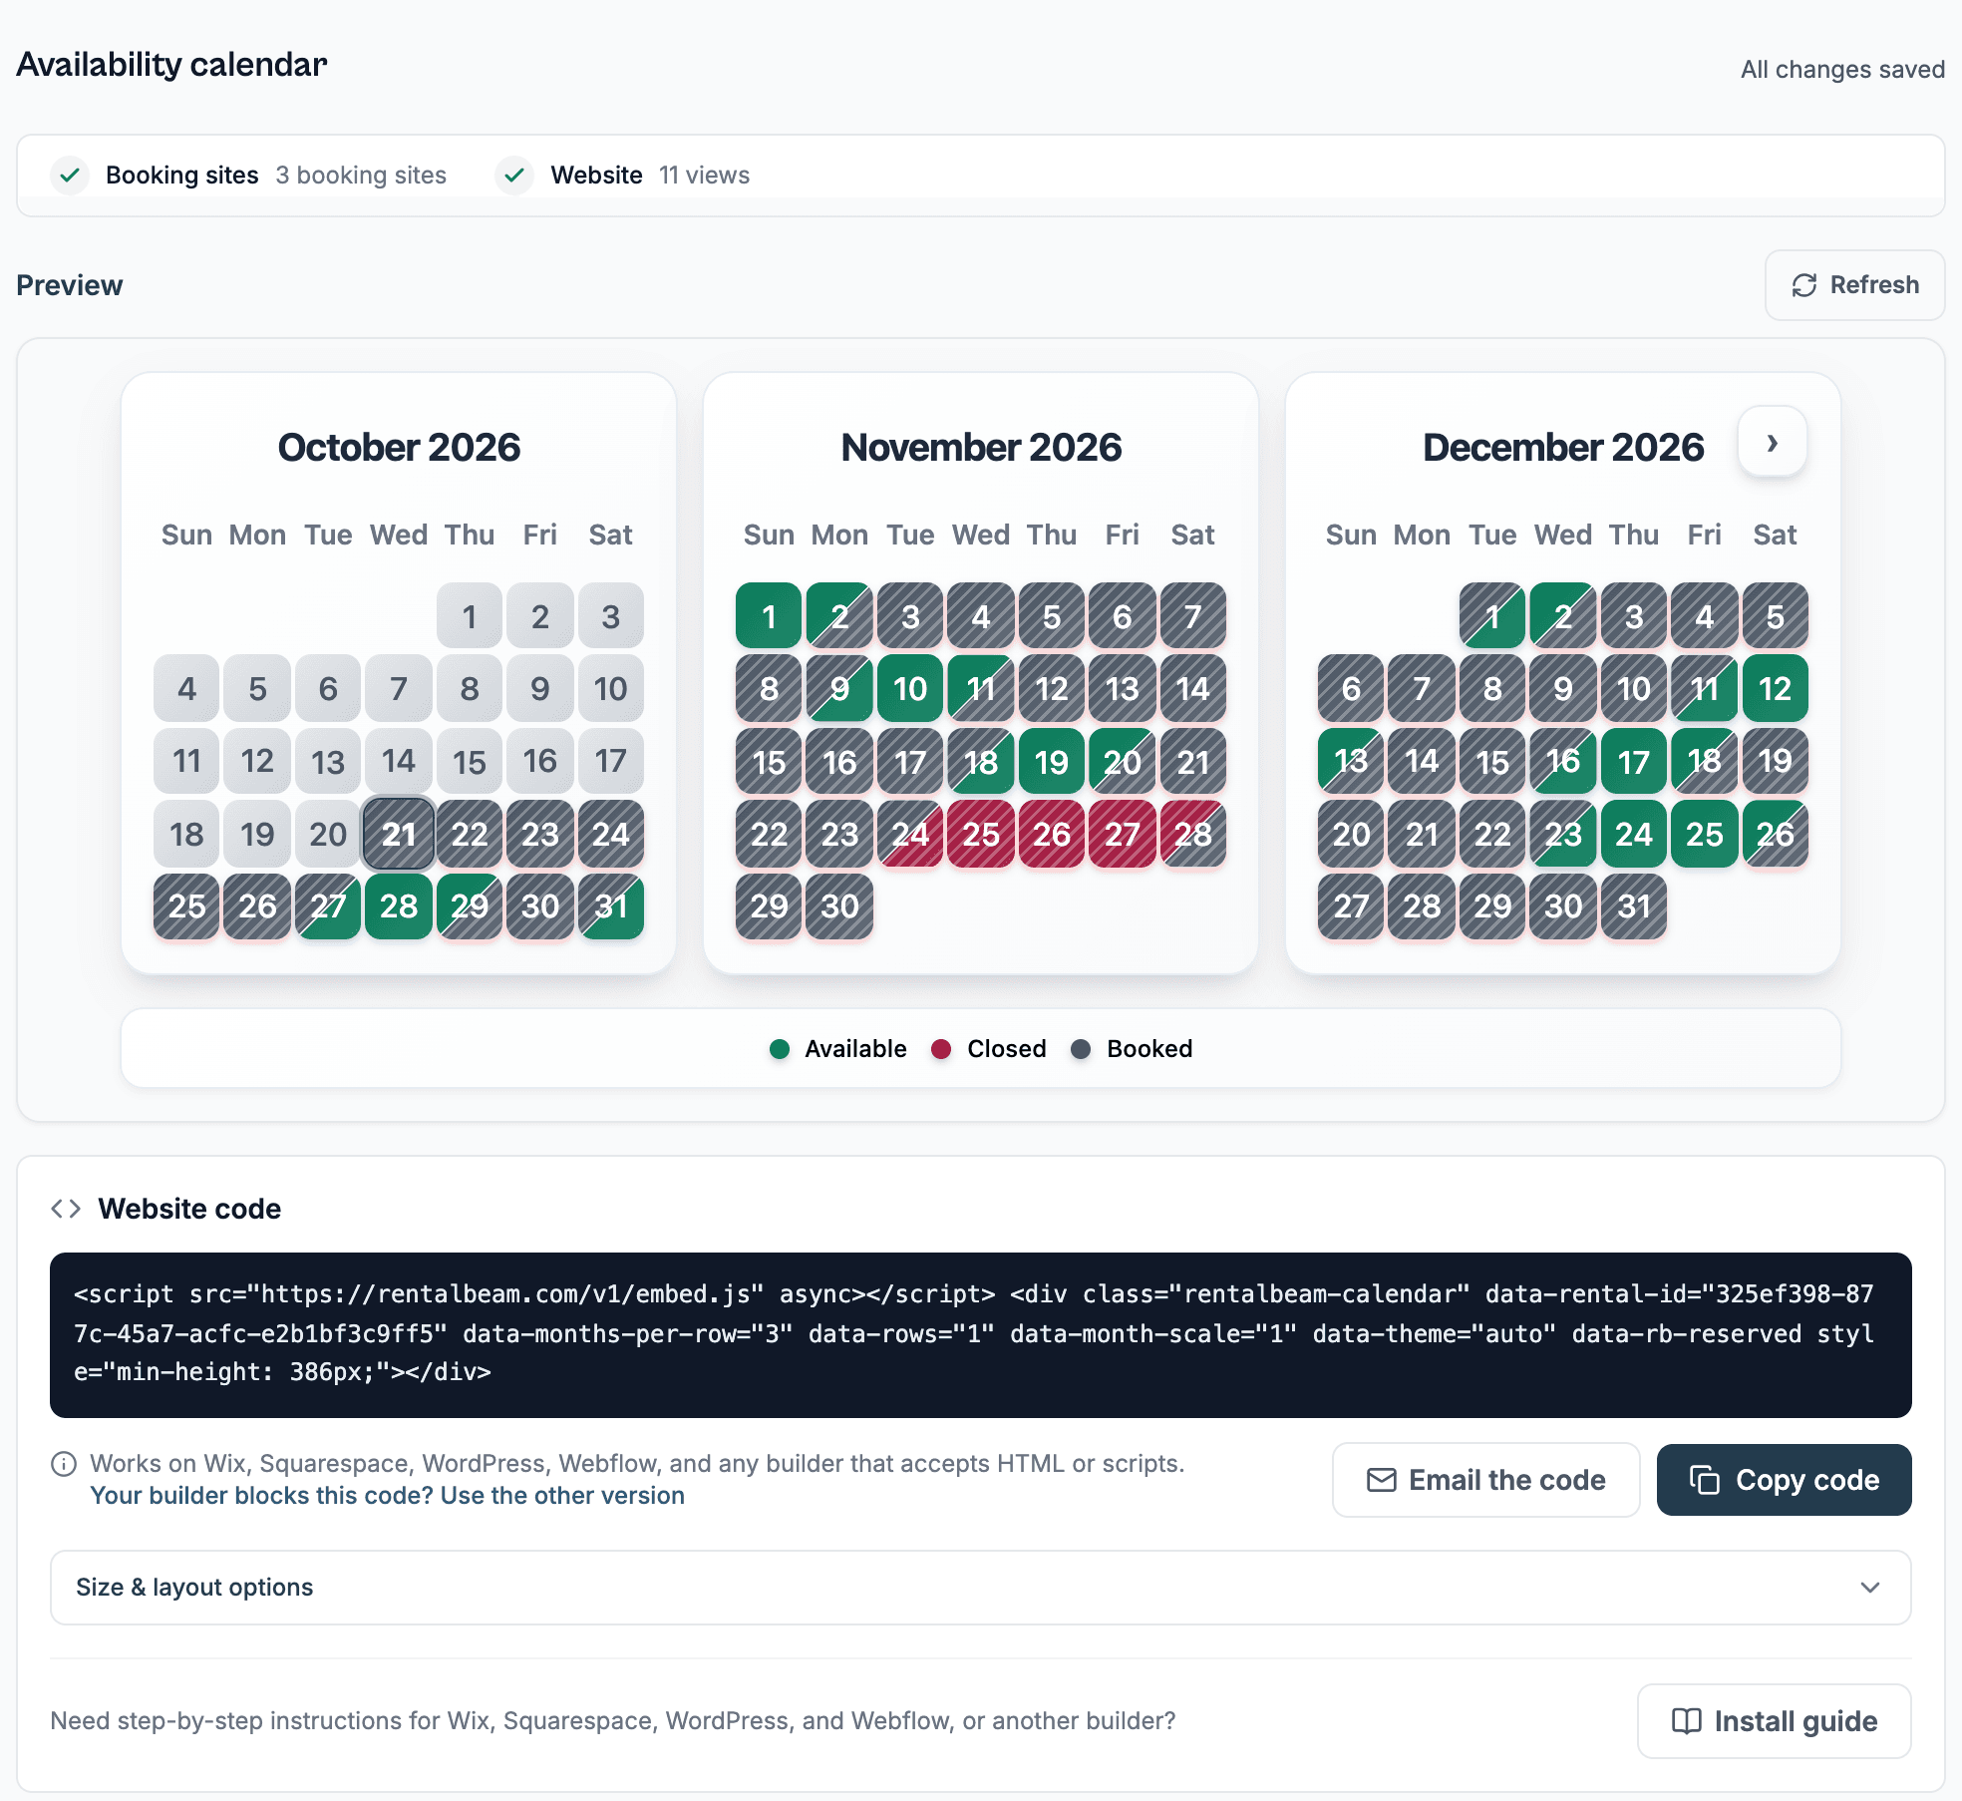Open the Install guide
This screenshot has height=1801, width=1962.
point(1774,1721)
